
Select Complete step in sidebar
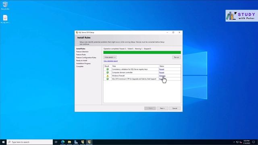click(80, 66)
